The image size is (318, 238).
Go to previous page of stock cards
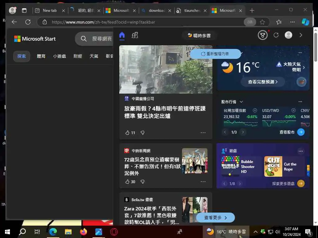pyautogui.click(x=225, y=132)
